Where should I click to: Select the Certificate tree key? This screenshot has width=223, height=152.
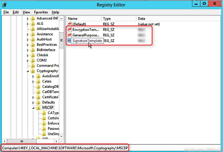(50, 97)
